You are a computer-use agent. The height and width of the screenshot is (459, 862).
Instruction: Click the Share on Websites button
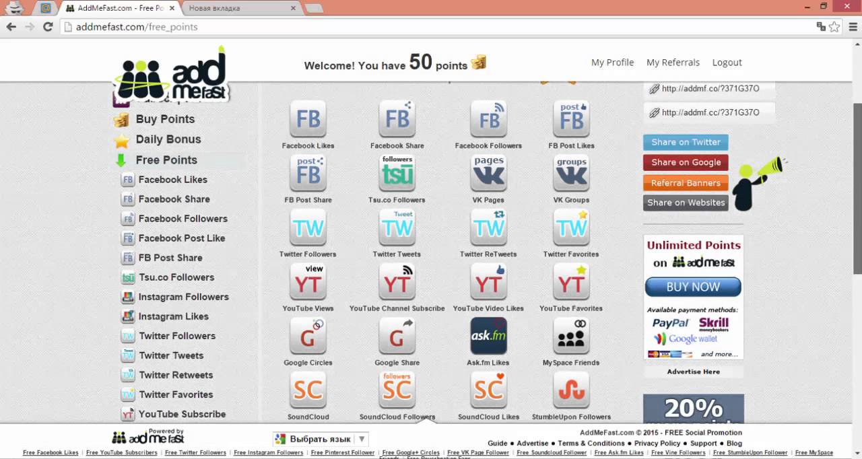point(686,203)
